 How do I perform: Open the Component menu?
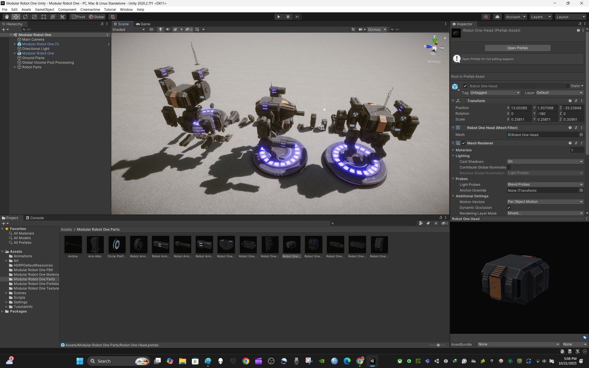67,10
